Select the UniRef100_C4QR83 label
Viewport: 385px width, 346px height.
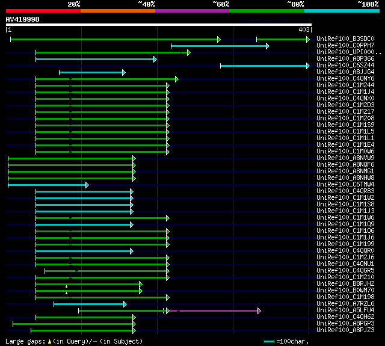345,191
